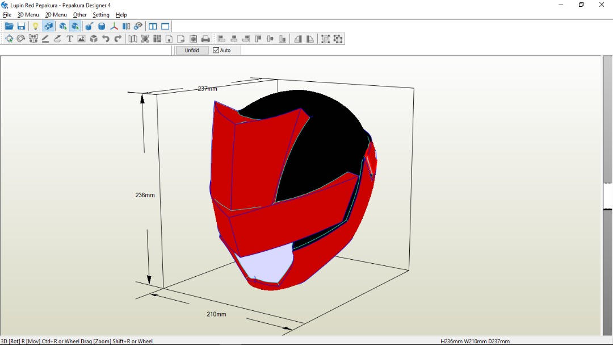This screenshot has height=345, width=613.
Task: Select the draw lines pencil tool
Action: click(x=45, y=39)
